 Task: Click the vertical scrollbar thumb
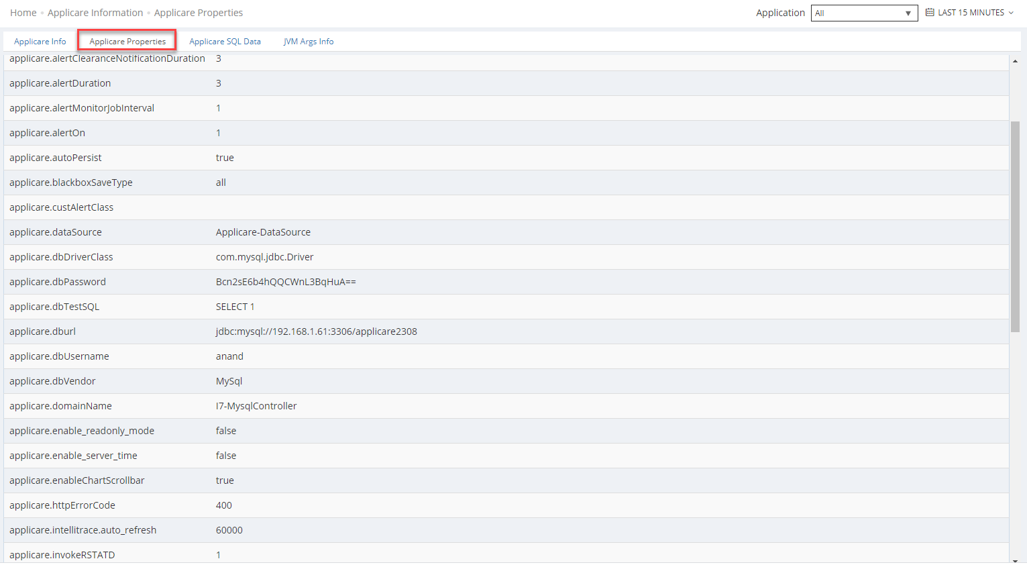1015,226
